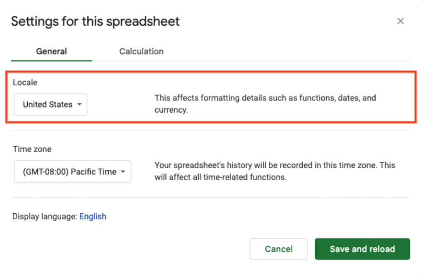Click the Time zone section label

click(32, 149)
